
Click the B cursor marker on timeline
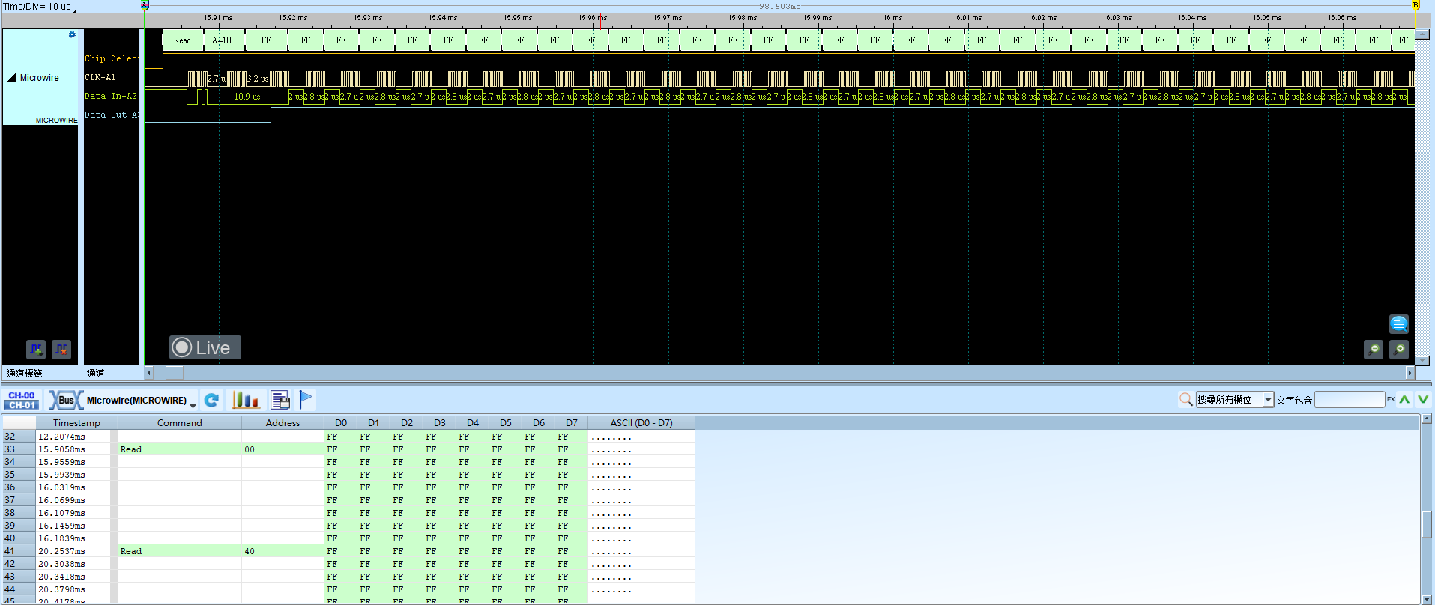1416,4
